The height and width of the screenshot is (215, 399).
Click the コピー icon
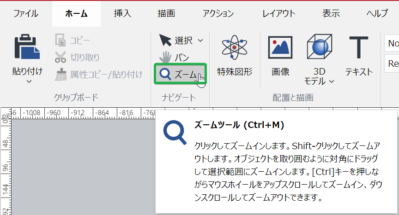[x=60, y=41]
